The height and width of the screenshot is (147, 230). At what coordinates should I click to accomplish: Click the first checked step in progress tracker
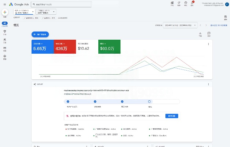pos(68,101)
